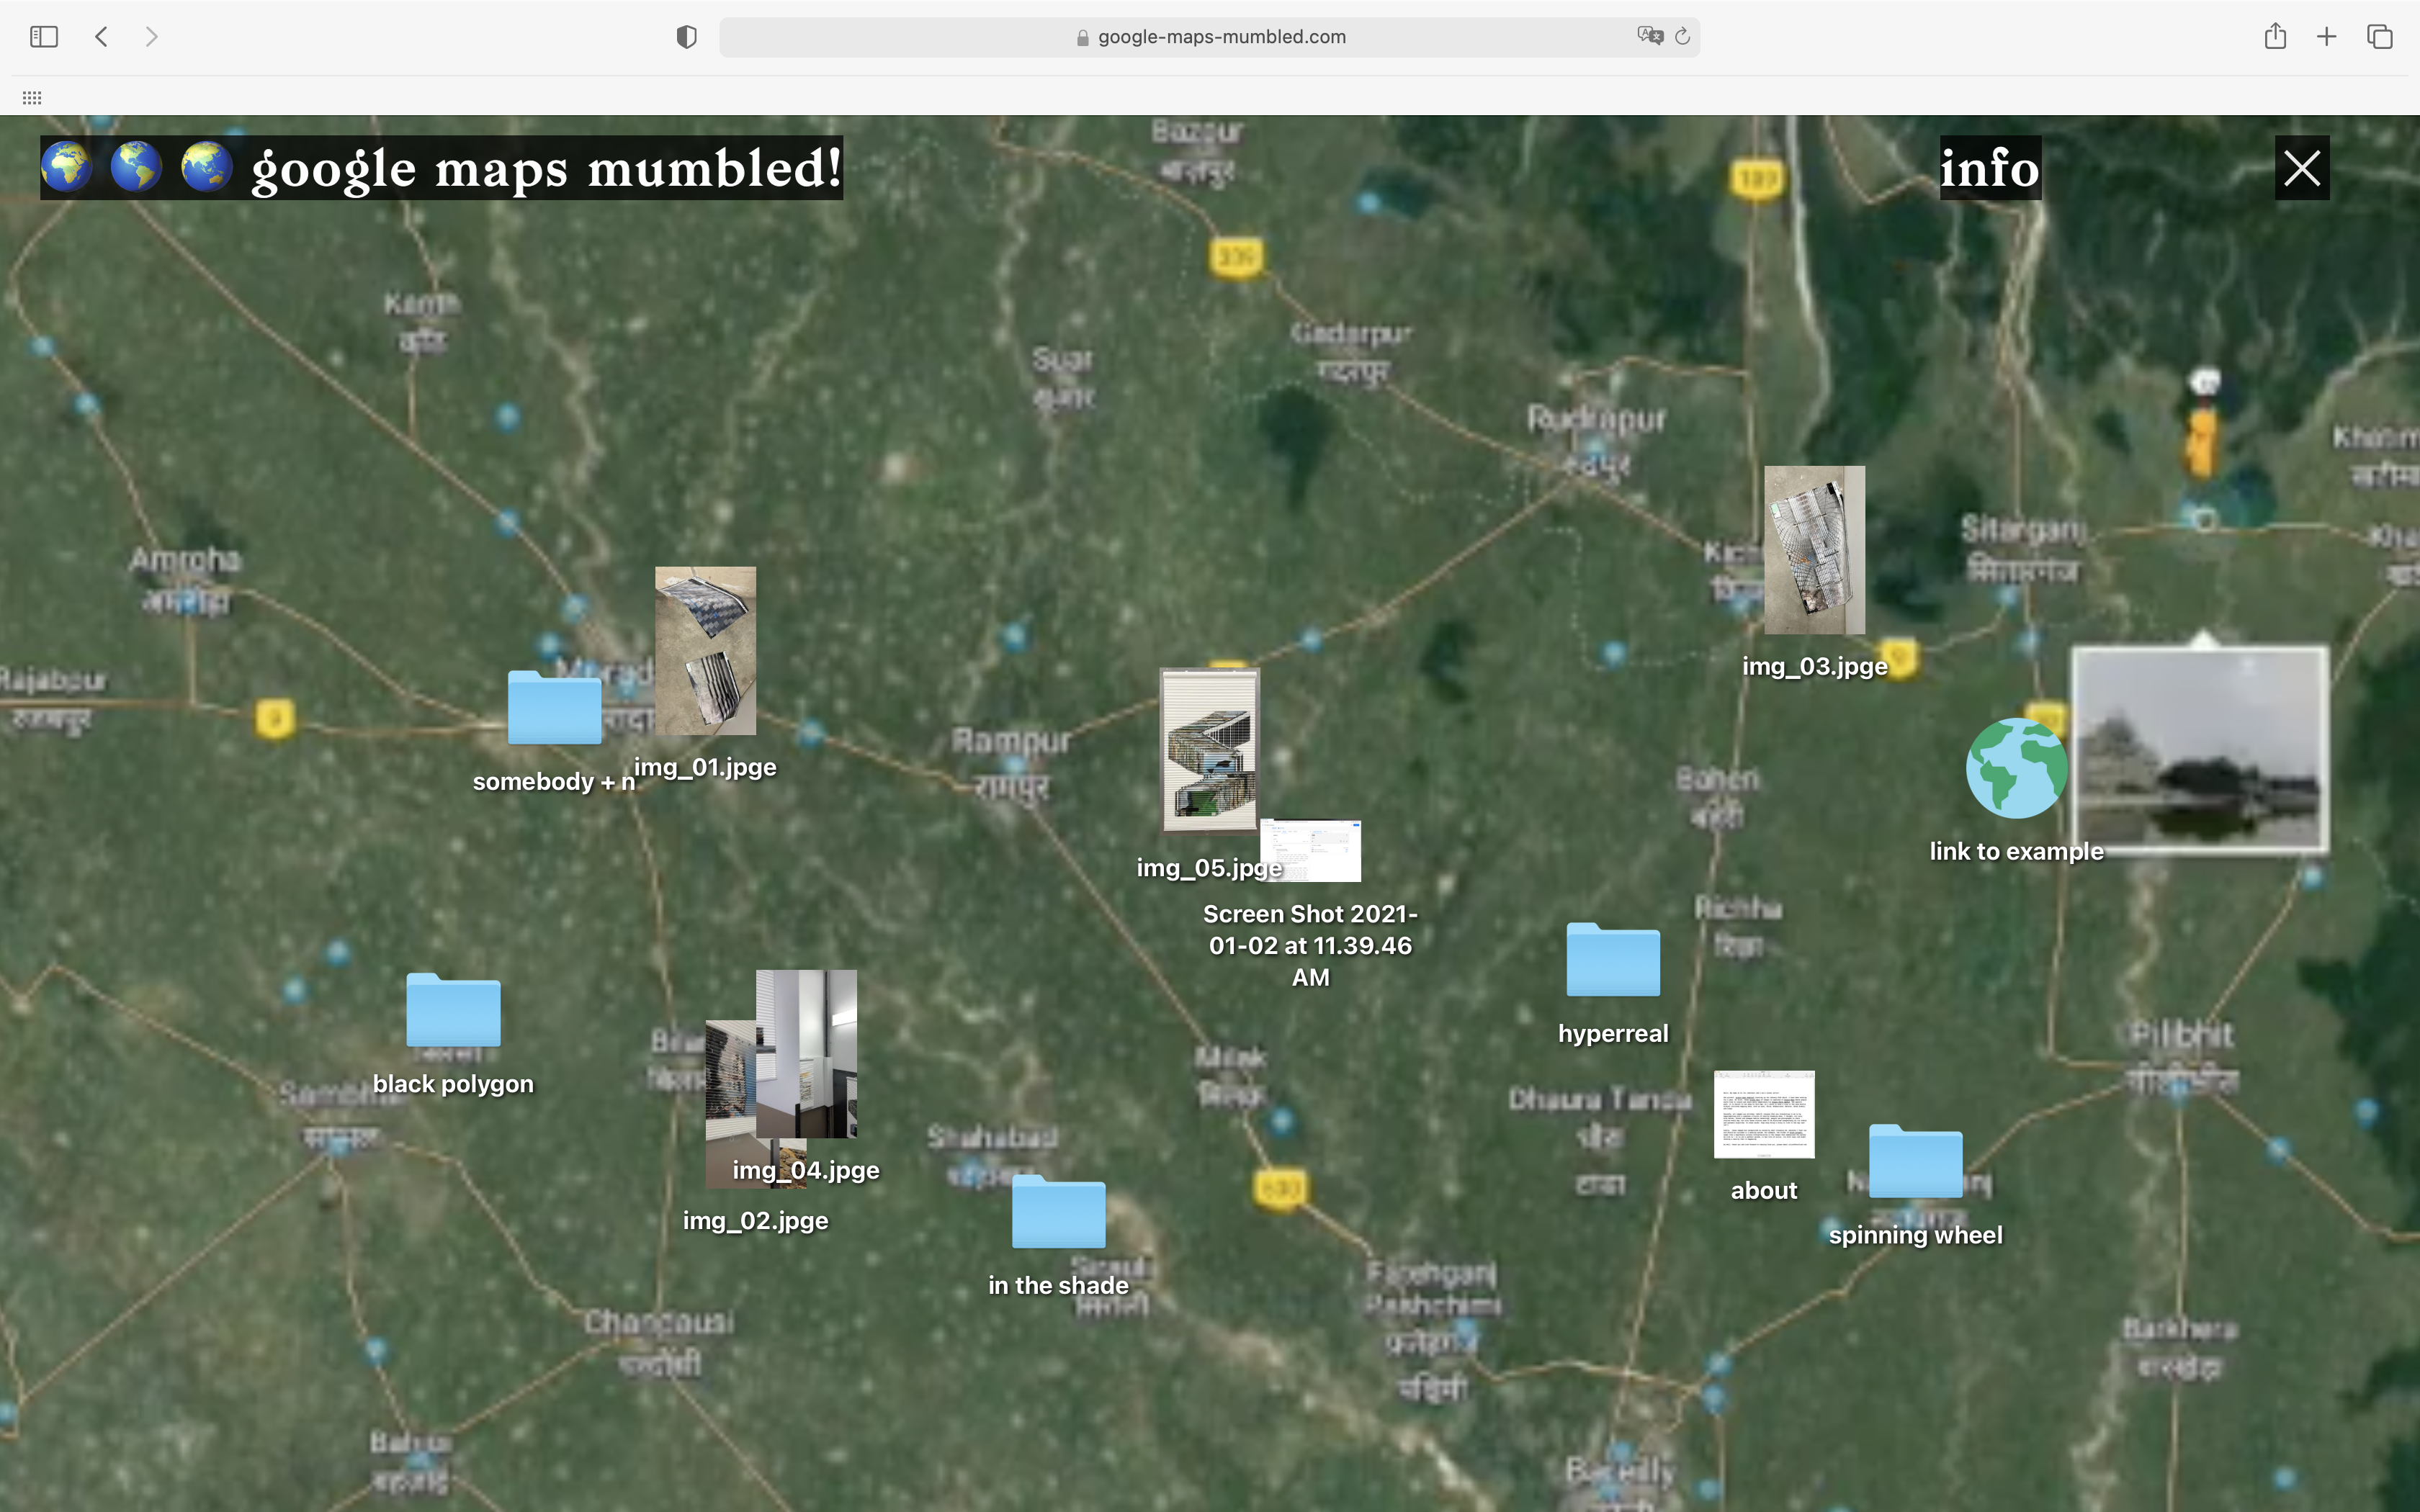This screenshot has width=2420, height=1512.
Task: Open the in the shade folder
Action: (1058, 1212)
